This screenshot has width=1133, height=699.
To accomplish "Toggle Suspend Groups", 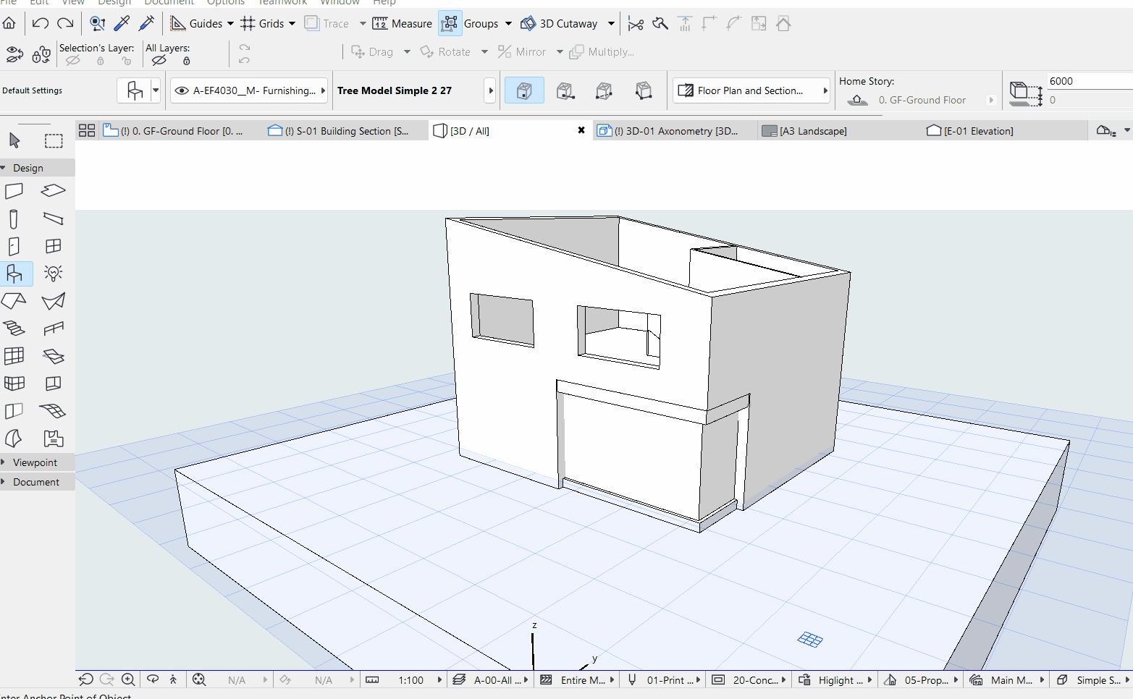I will [x=450, y=24].
